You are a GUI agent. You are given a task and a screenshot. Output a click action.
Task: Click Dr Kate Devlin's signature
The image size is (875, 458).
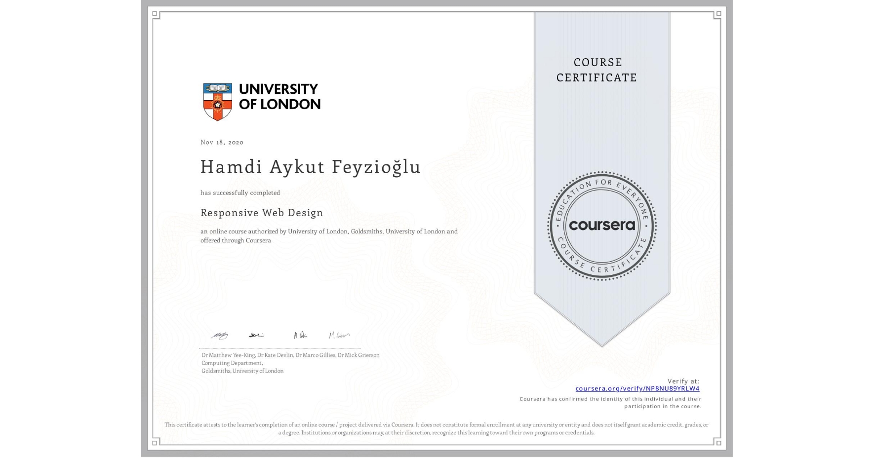coord(256,335)
